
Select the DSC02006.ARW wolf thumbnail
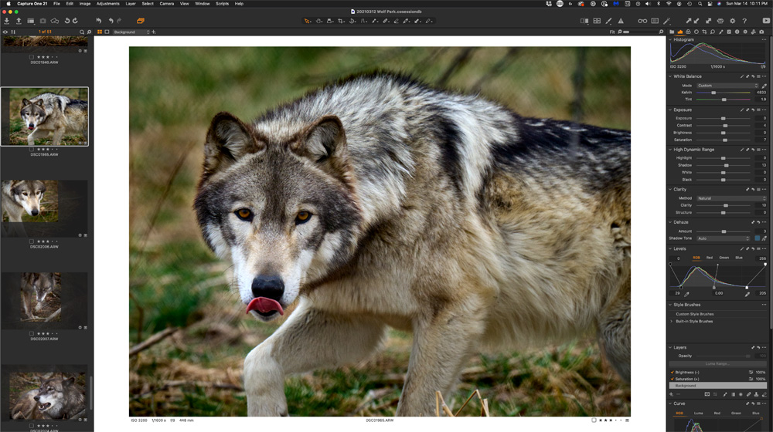(x=30, y=201)
